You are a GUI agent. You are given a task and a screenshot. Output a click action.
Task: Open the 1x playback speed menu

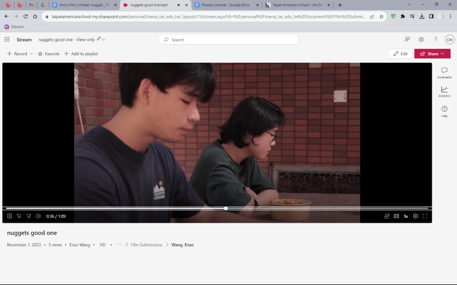click(x=406, y=216)
